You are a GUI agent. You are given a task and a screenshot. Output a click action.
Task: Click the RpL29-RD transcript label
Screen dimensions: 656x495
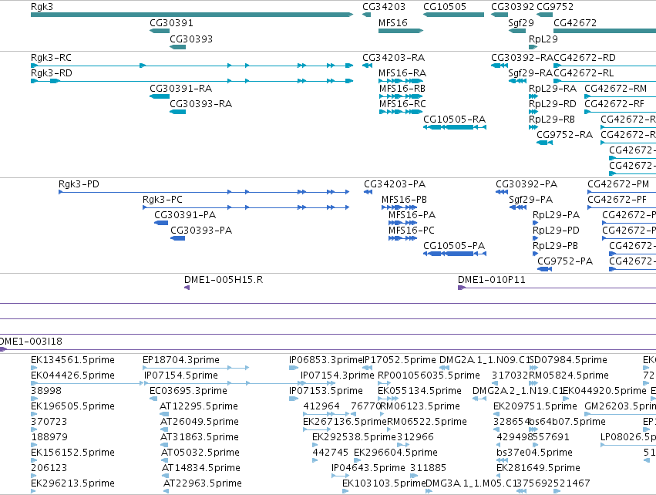click(x=553, y=104)
